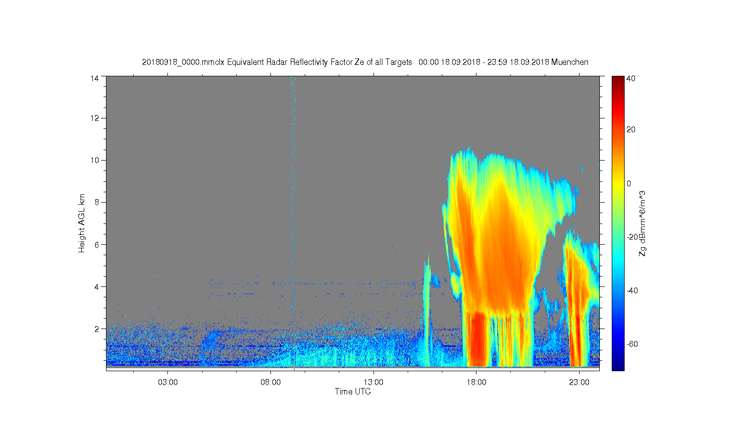This screenshot has width=743, height=446.
Task: Click the dark blue bottom of the colorbar
Action: coord(618,364)
